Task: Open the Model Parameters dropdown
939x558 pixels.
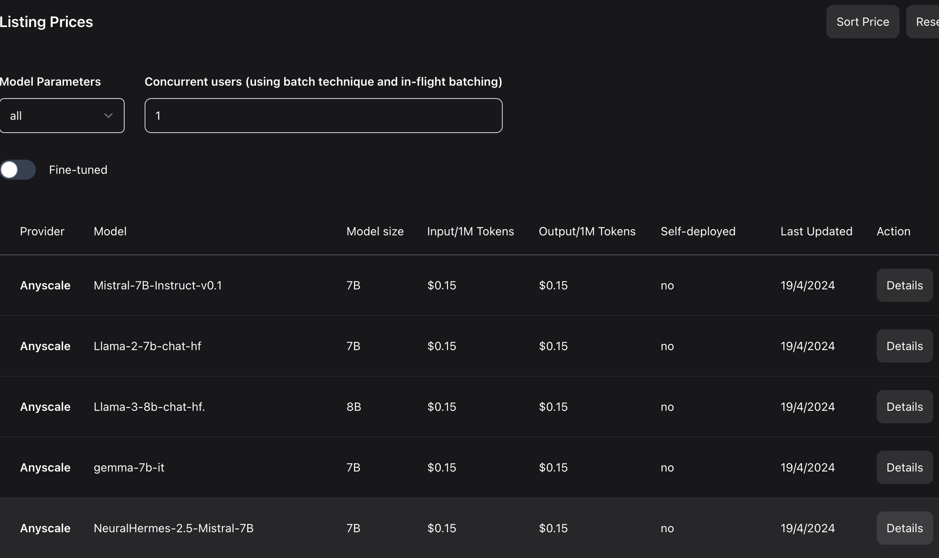Action: (61, 116)
